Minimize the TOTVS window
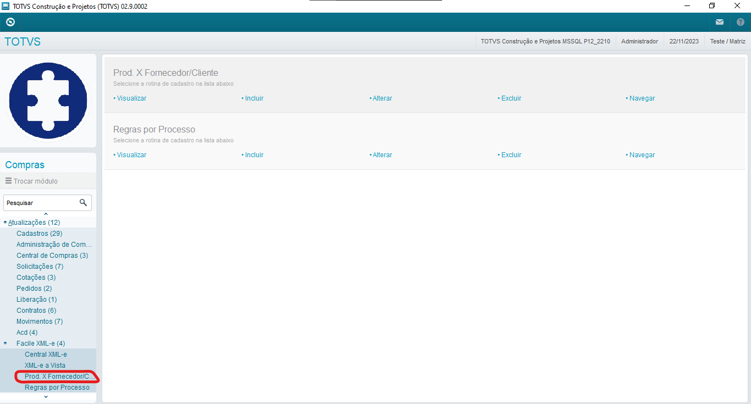 [x=687, y=6]
